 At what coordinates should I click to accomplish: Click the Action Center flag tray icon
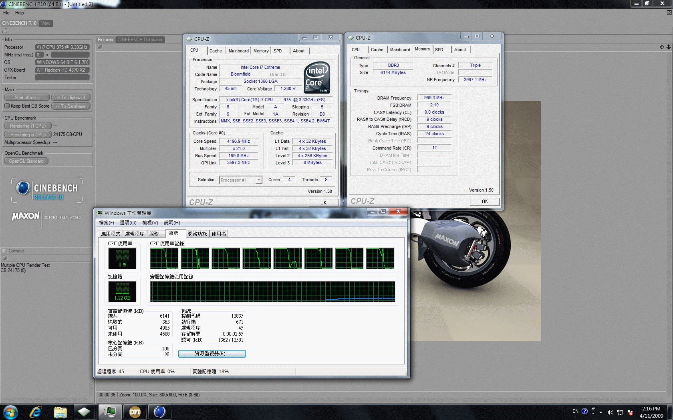pyautogui.click(x=630, y=412)
